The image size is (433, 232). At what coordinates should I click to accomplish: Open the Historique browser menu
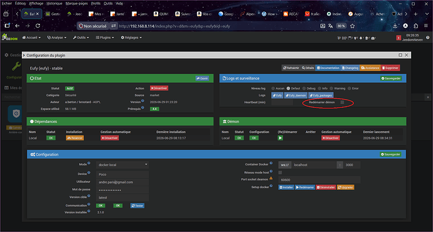click(54, 3)
